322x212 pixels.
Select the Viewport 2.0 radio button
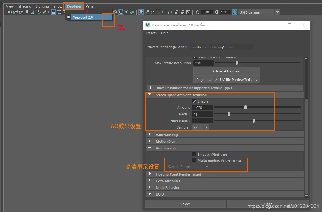pos(68,17)
